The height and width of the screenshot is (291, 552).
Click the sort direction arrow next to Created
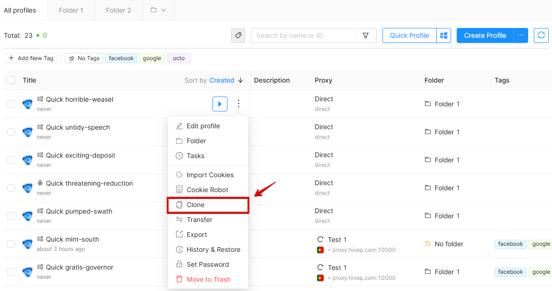(x=241, y=81)
